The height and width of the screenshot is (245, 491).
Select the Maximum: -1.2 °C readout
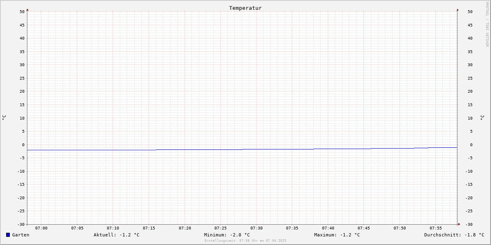point(337,235)
